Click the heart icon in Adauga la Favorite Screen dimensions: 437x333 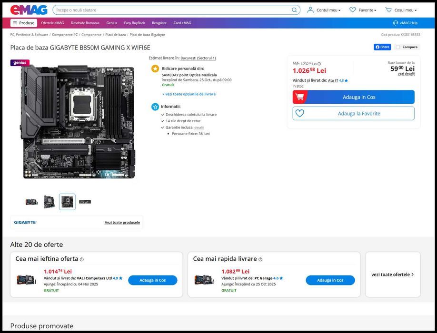[x=299, y=113]
